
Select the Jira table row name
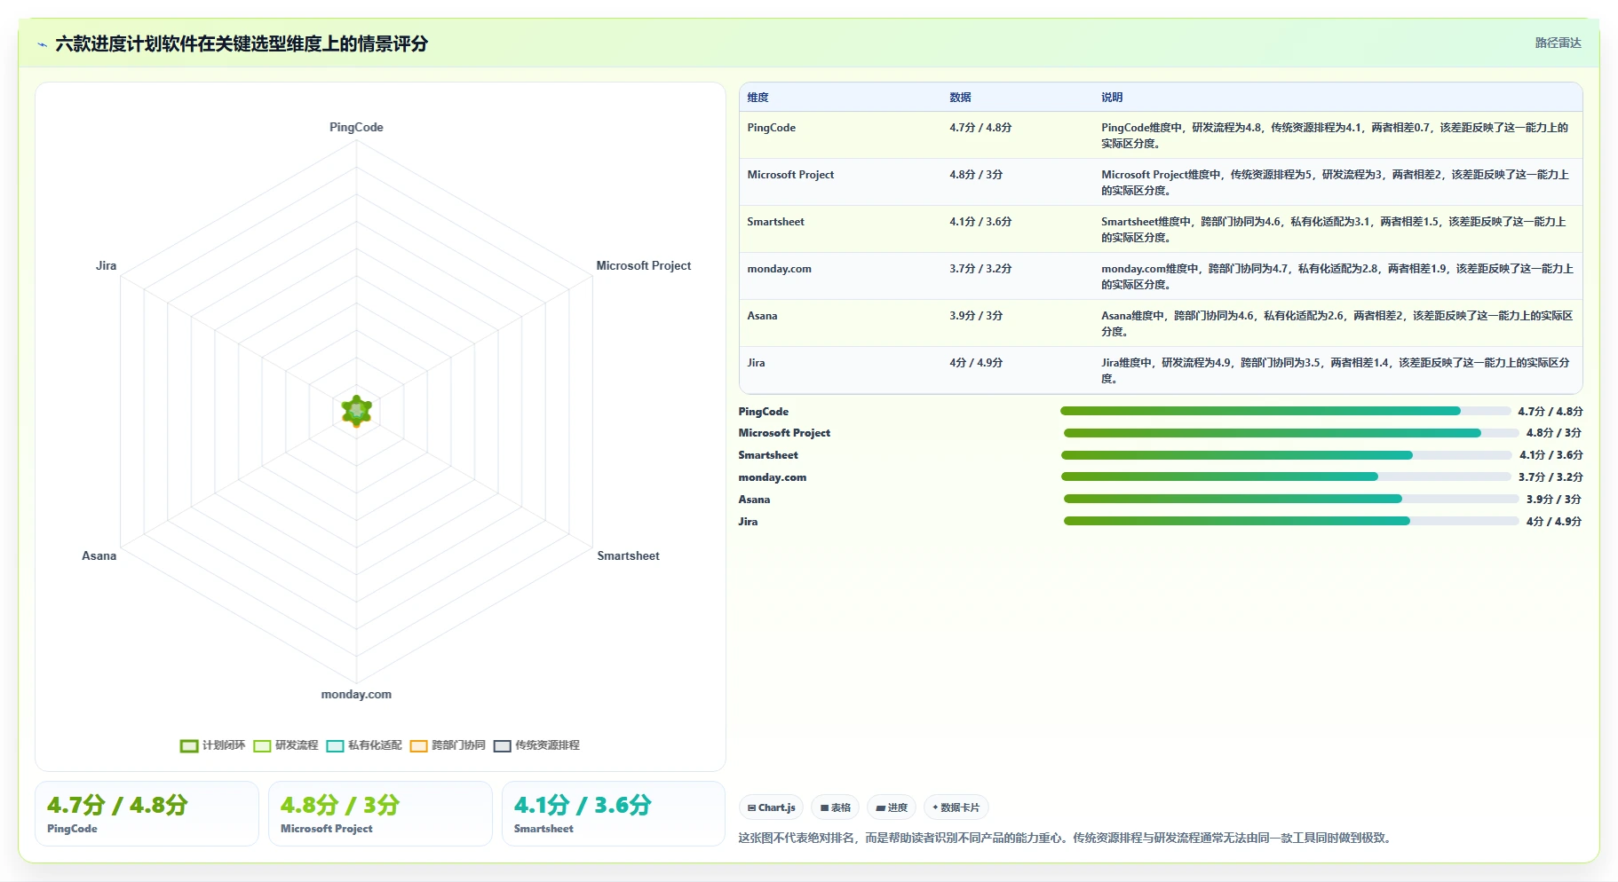(756, 363)
